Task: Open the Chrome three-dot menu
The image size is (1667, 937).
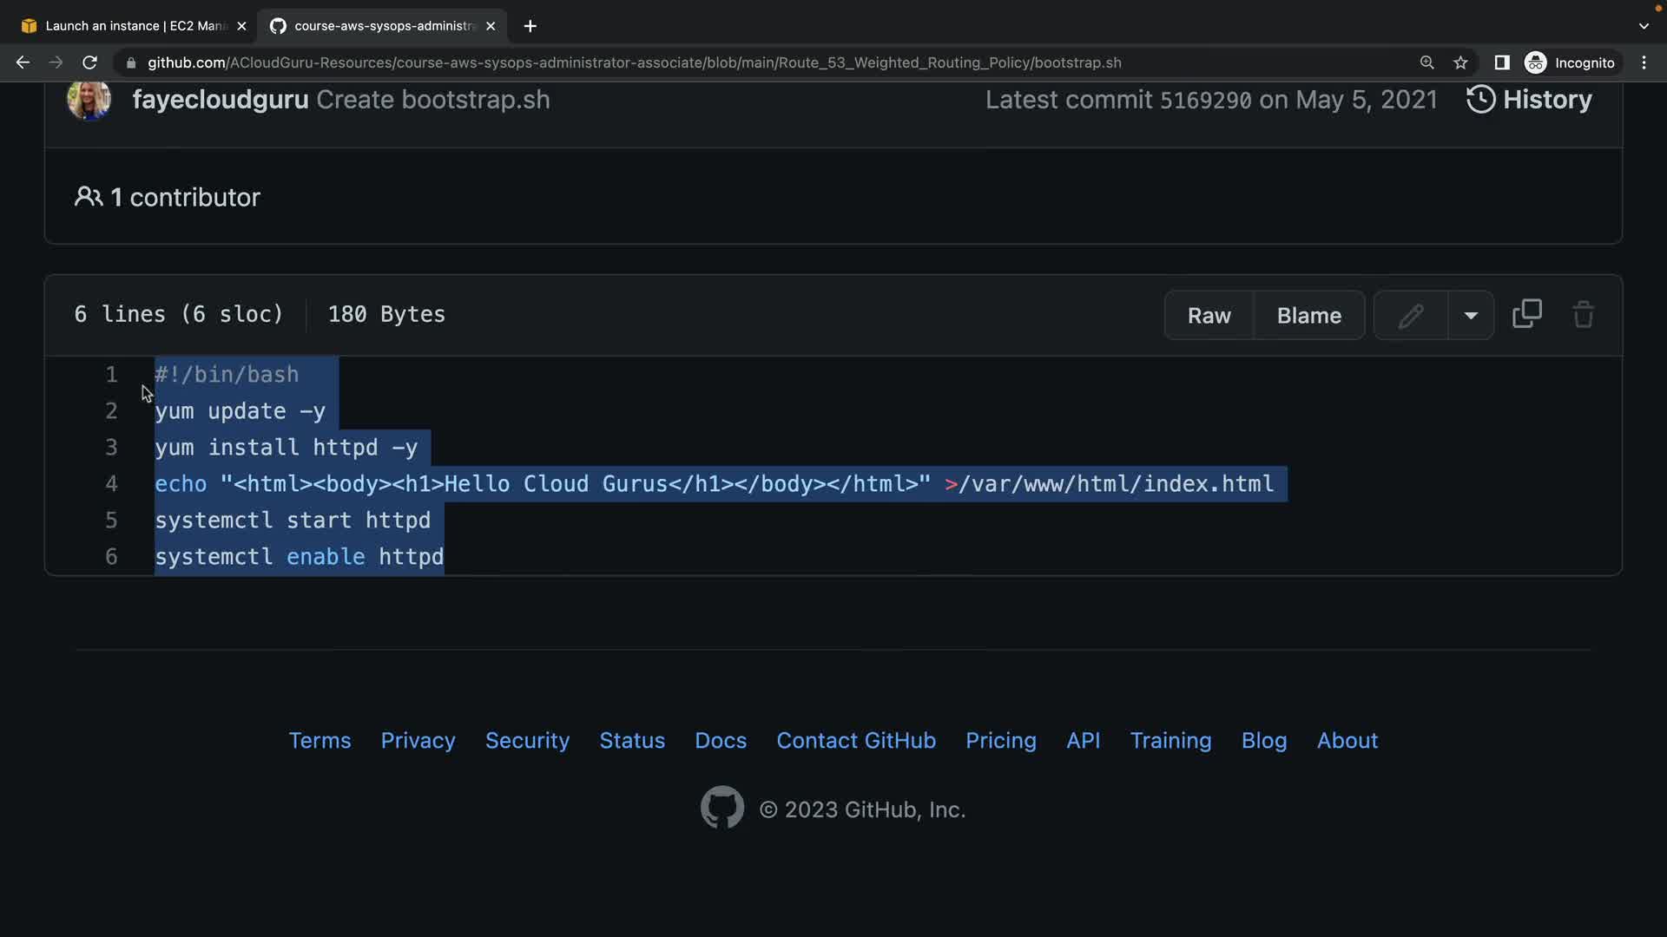Action: point(1644,62)
